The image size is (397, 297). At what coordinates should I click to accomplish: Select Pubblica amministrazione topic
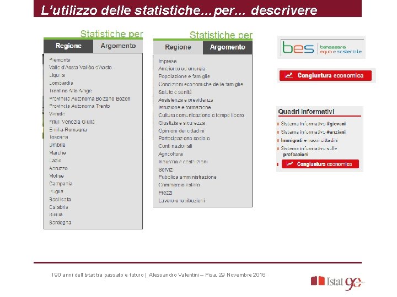[x=187, y=177]
